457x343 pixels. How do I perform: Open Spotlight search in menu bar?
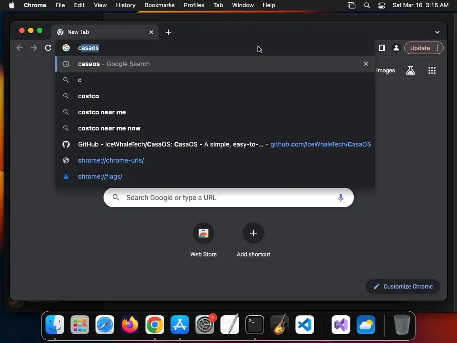pos(367,5)
